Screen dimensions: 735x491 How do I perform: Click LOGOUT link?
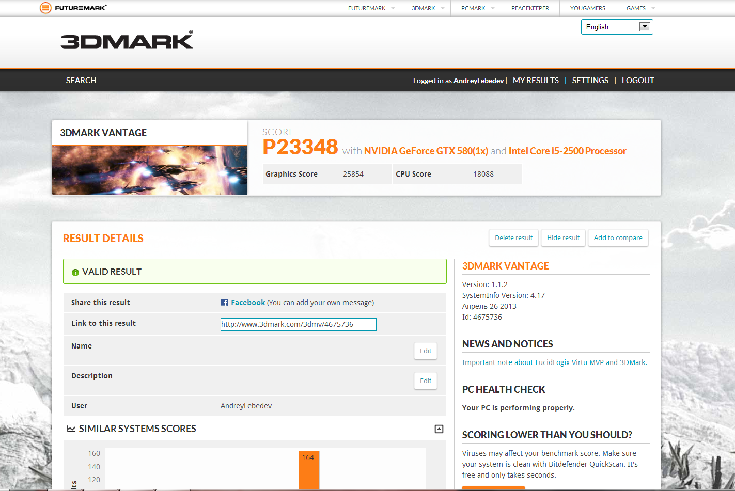(638, 81)
